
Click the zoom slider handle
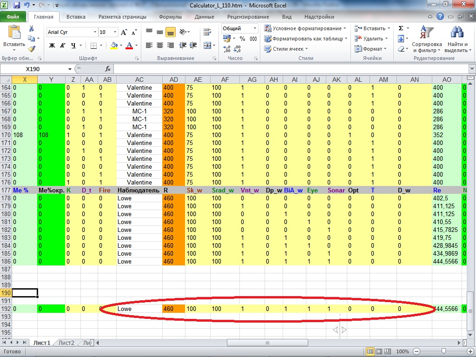tap(443, 351)
